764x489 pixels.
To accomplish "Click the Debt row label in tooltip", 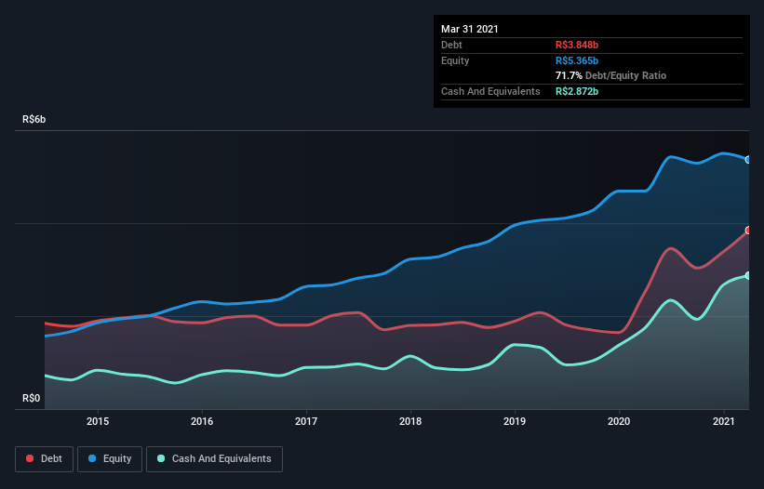I will point(451,46).
